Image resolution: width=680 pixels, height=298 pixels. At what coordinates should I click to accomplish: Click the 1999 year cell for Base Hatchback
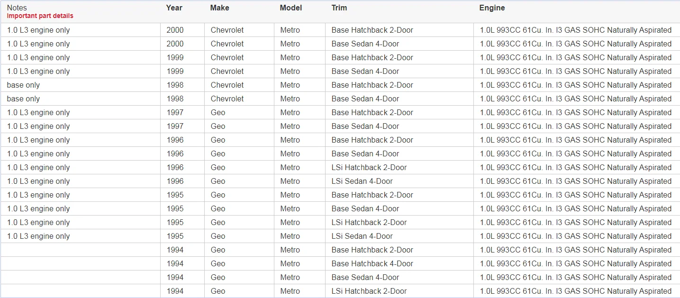[x=182, y=58]
